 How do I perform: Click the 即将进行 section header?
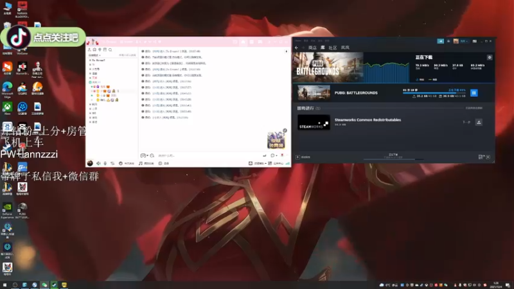(x=308, y=108)
